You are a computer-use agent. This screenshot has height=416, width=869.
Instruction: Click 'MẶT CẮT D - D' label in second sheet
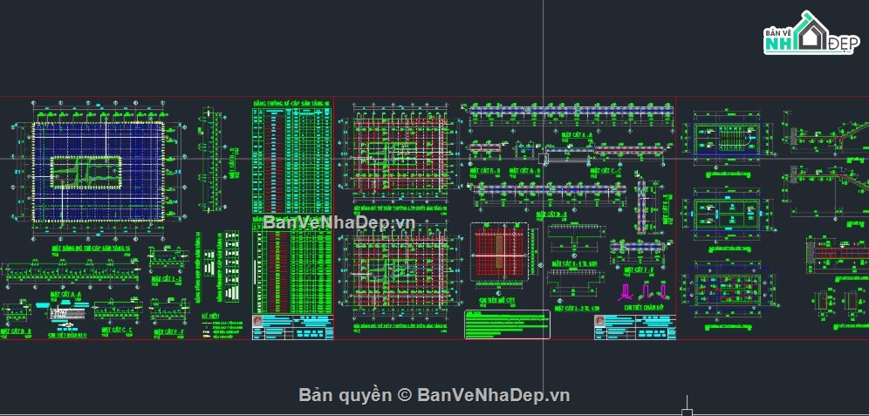click(551, 214)
